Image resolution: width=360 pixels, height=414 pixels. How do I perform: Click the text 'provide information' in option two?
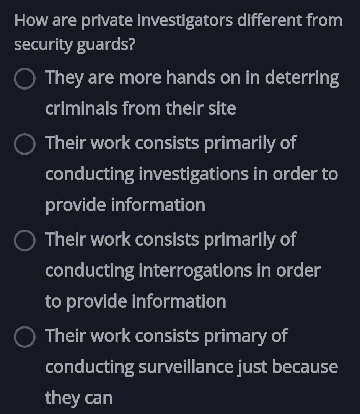coord(126,205)
